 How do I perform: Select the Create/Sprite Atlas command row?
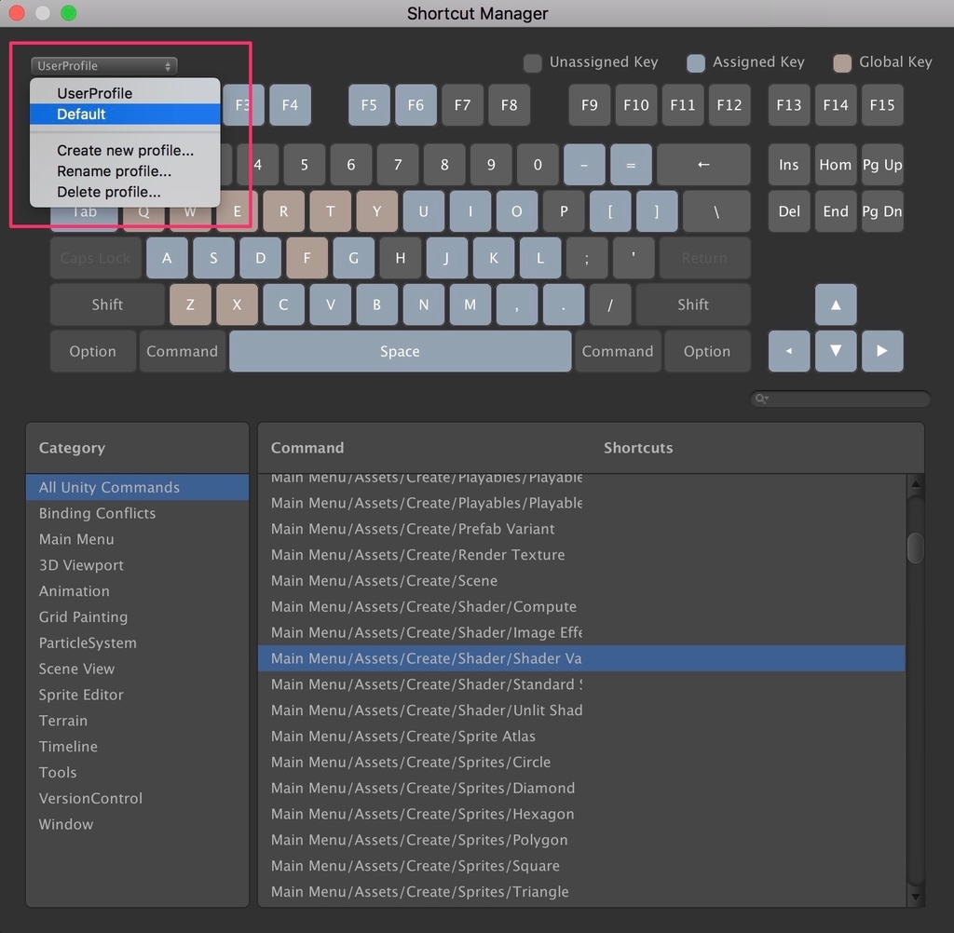tap(581, 736)
